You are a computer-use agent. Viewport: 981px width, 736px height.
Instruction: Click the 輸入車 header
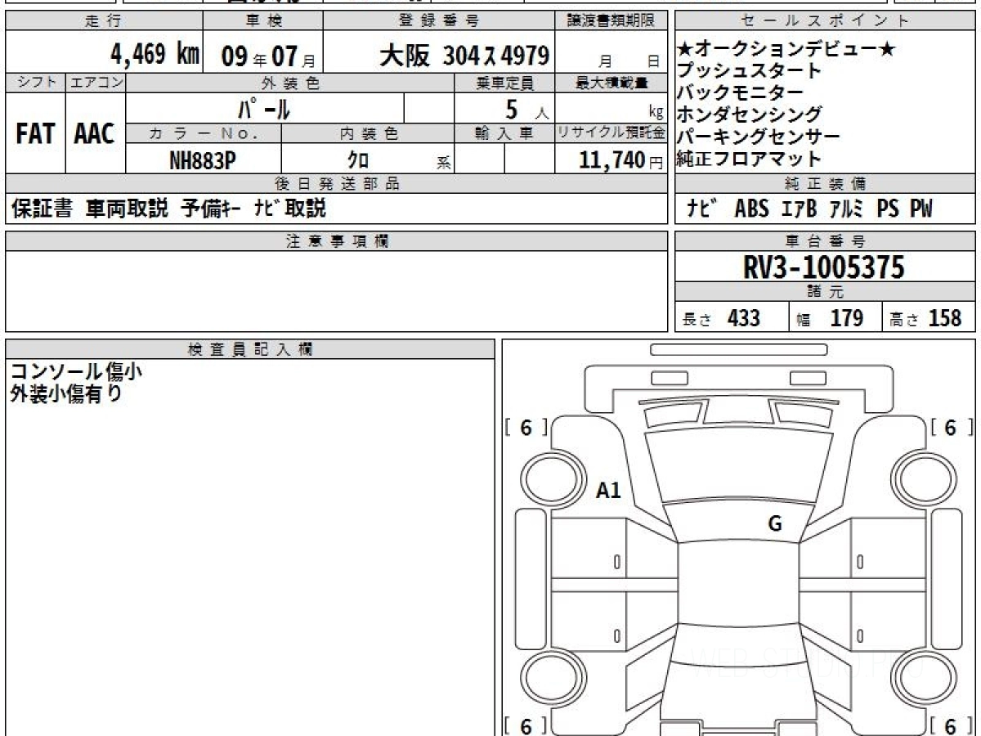point(504,133)
